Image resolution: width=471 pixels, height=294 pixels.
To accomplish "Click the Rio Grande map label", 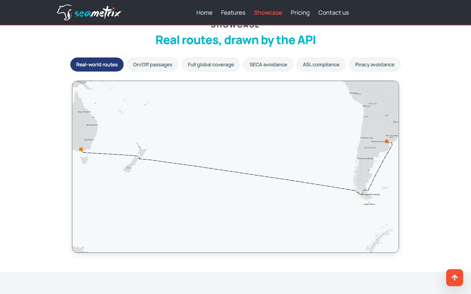I will pyautogui.click(x=392, y=136).
